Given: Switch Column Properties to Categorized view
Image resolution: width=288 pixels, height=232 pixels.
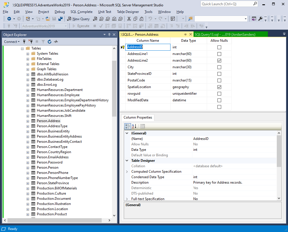Looking at the screenshot, I should click(128, 126).
